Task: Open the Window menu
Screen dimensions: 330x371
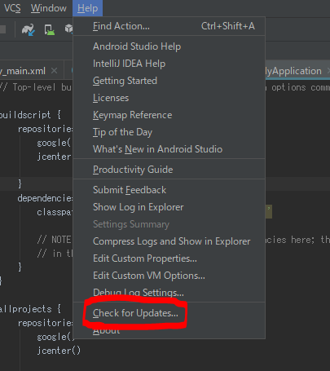Action: 49,8
